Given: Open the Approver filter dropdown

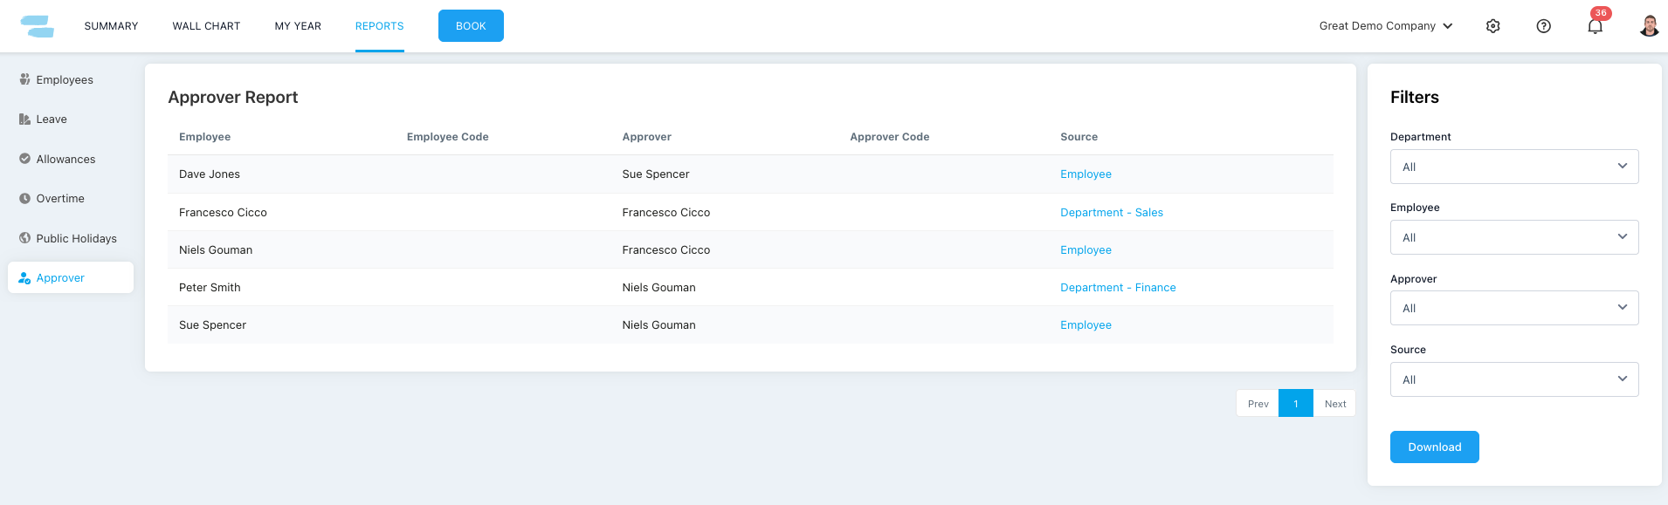Looking at the screenshot, I should pyautogui.click(x=1513, y=308).
